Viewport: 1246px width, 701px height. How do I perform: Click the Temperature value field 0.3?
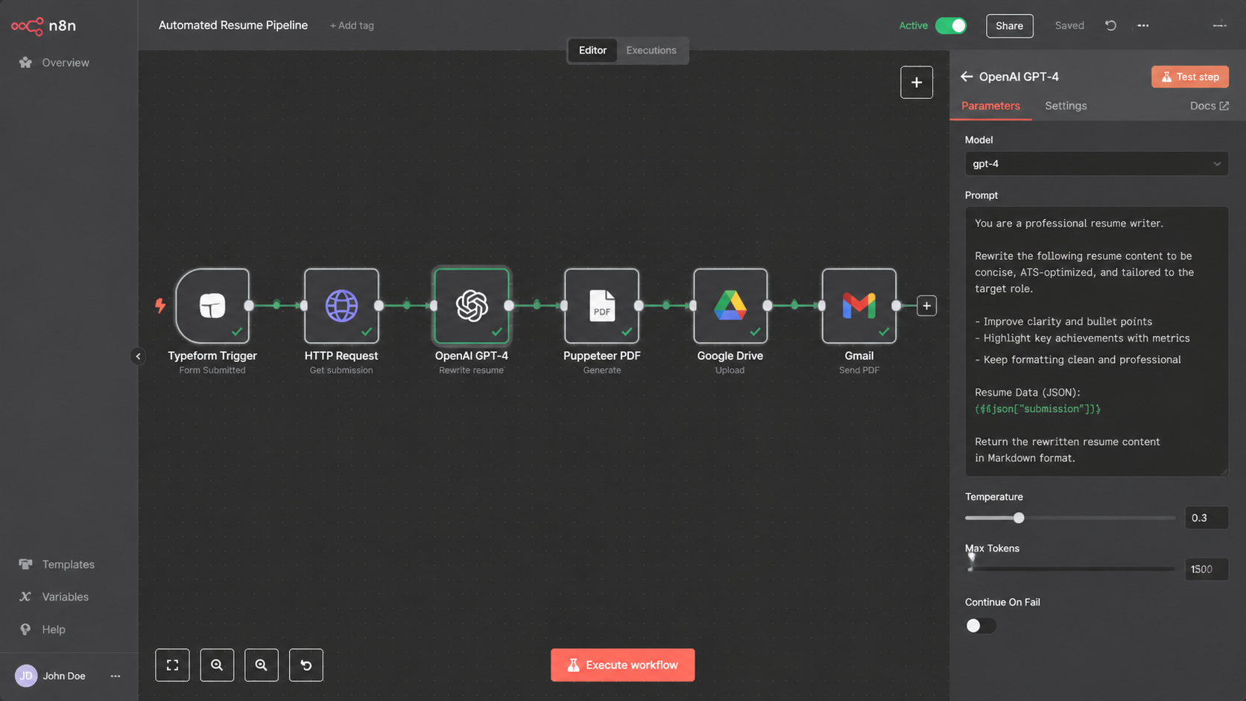pos(1207,518)
